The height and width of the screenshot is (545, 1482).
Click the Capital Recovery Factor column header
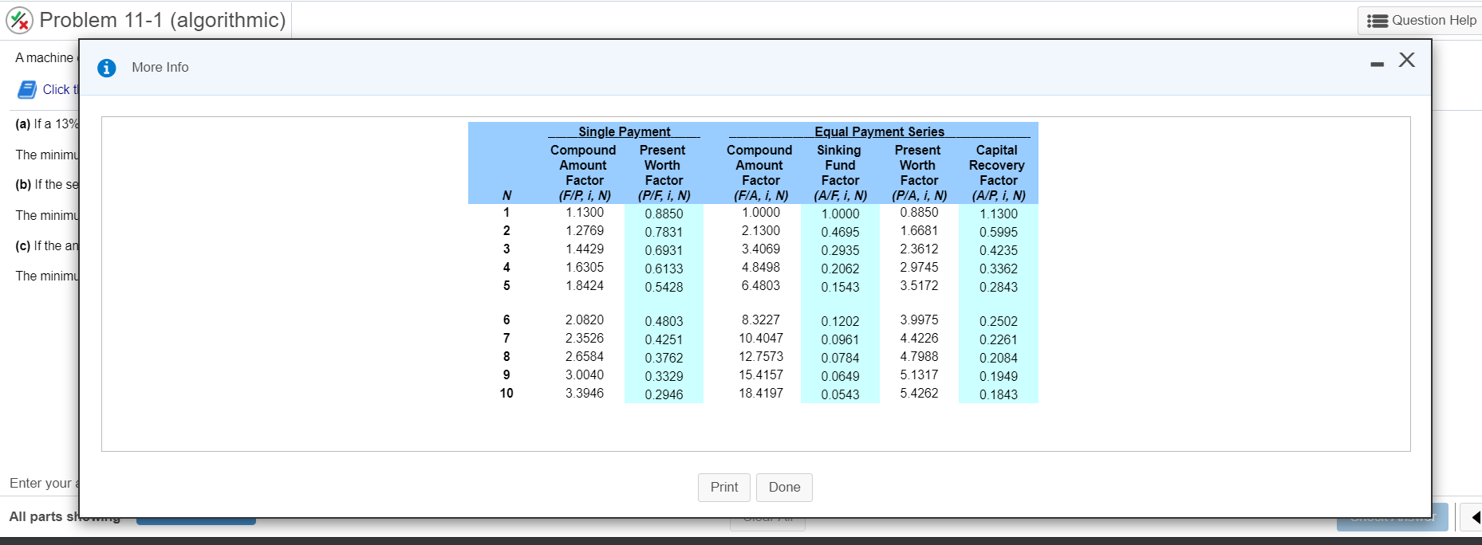[x=997, y=172]
